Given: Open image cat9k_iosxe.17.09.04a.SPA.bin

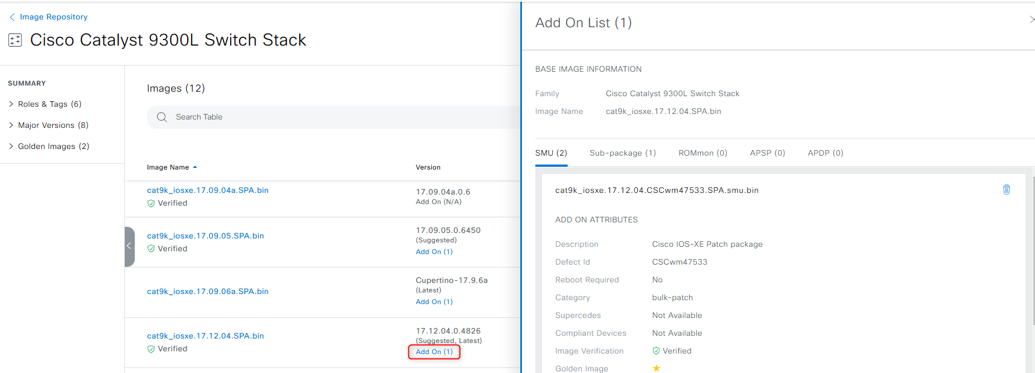Looking at the screenshot, I should pos(208,190).
